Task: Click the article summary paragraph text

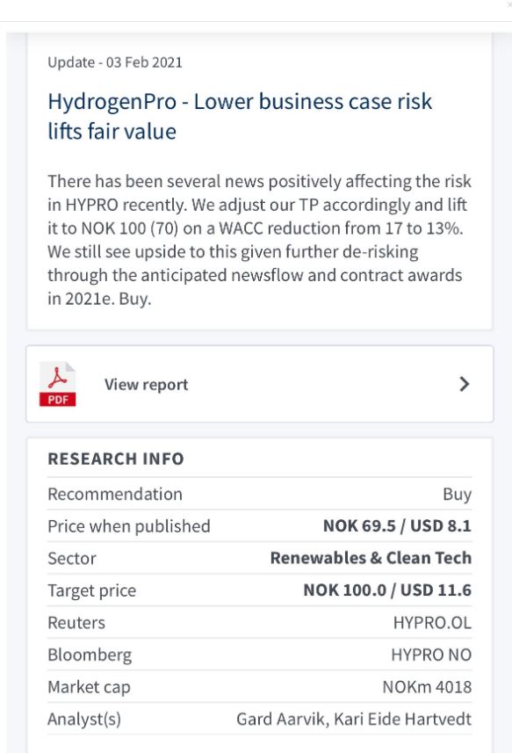Action: [x=259, y=240]
